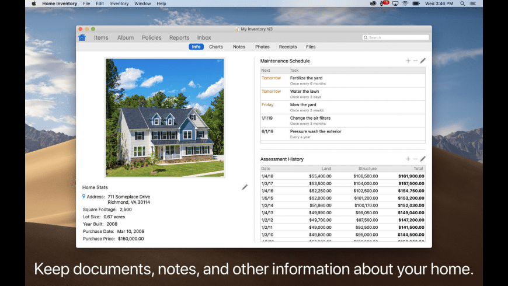Open Spotlight search in the menu bar
508x286 pixels.
coord(462,4)
